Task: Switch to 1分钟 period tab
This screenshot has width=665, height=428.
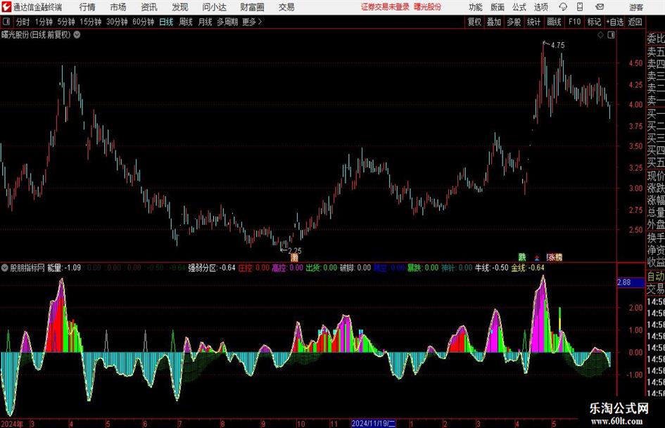Action: tap(44, 22)
